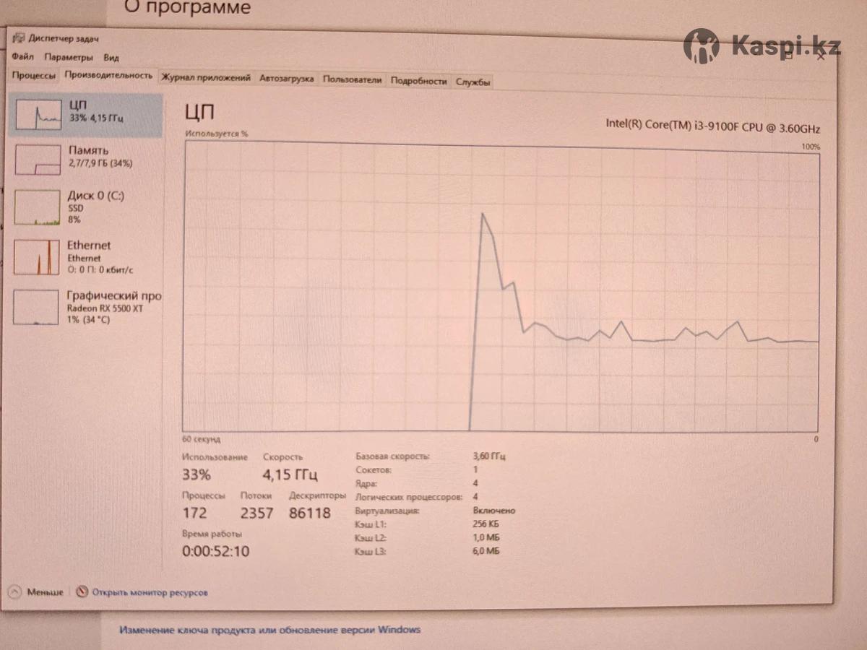Collapse Task Manager with the Меньше chevron

pos(14,592)
